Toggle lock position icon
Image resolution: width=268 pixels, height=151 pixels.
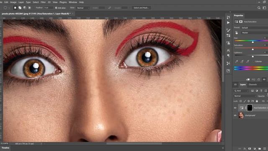tap(249, 101)
